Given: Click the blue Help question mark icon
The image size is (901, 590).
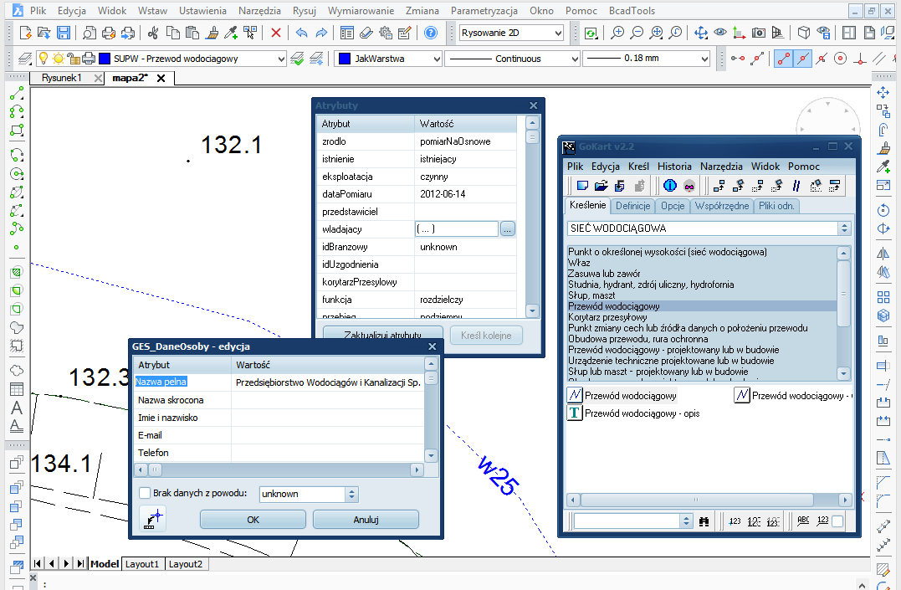Looking at the screenshot, I should point(431,33).
